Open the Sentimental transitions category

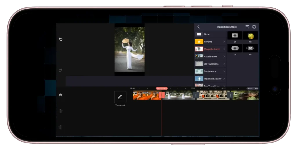tap(211, 71)
